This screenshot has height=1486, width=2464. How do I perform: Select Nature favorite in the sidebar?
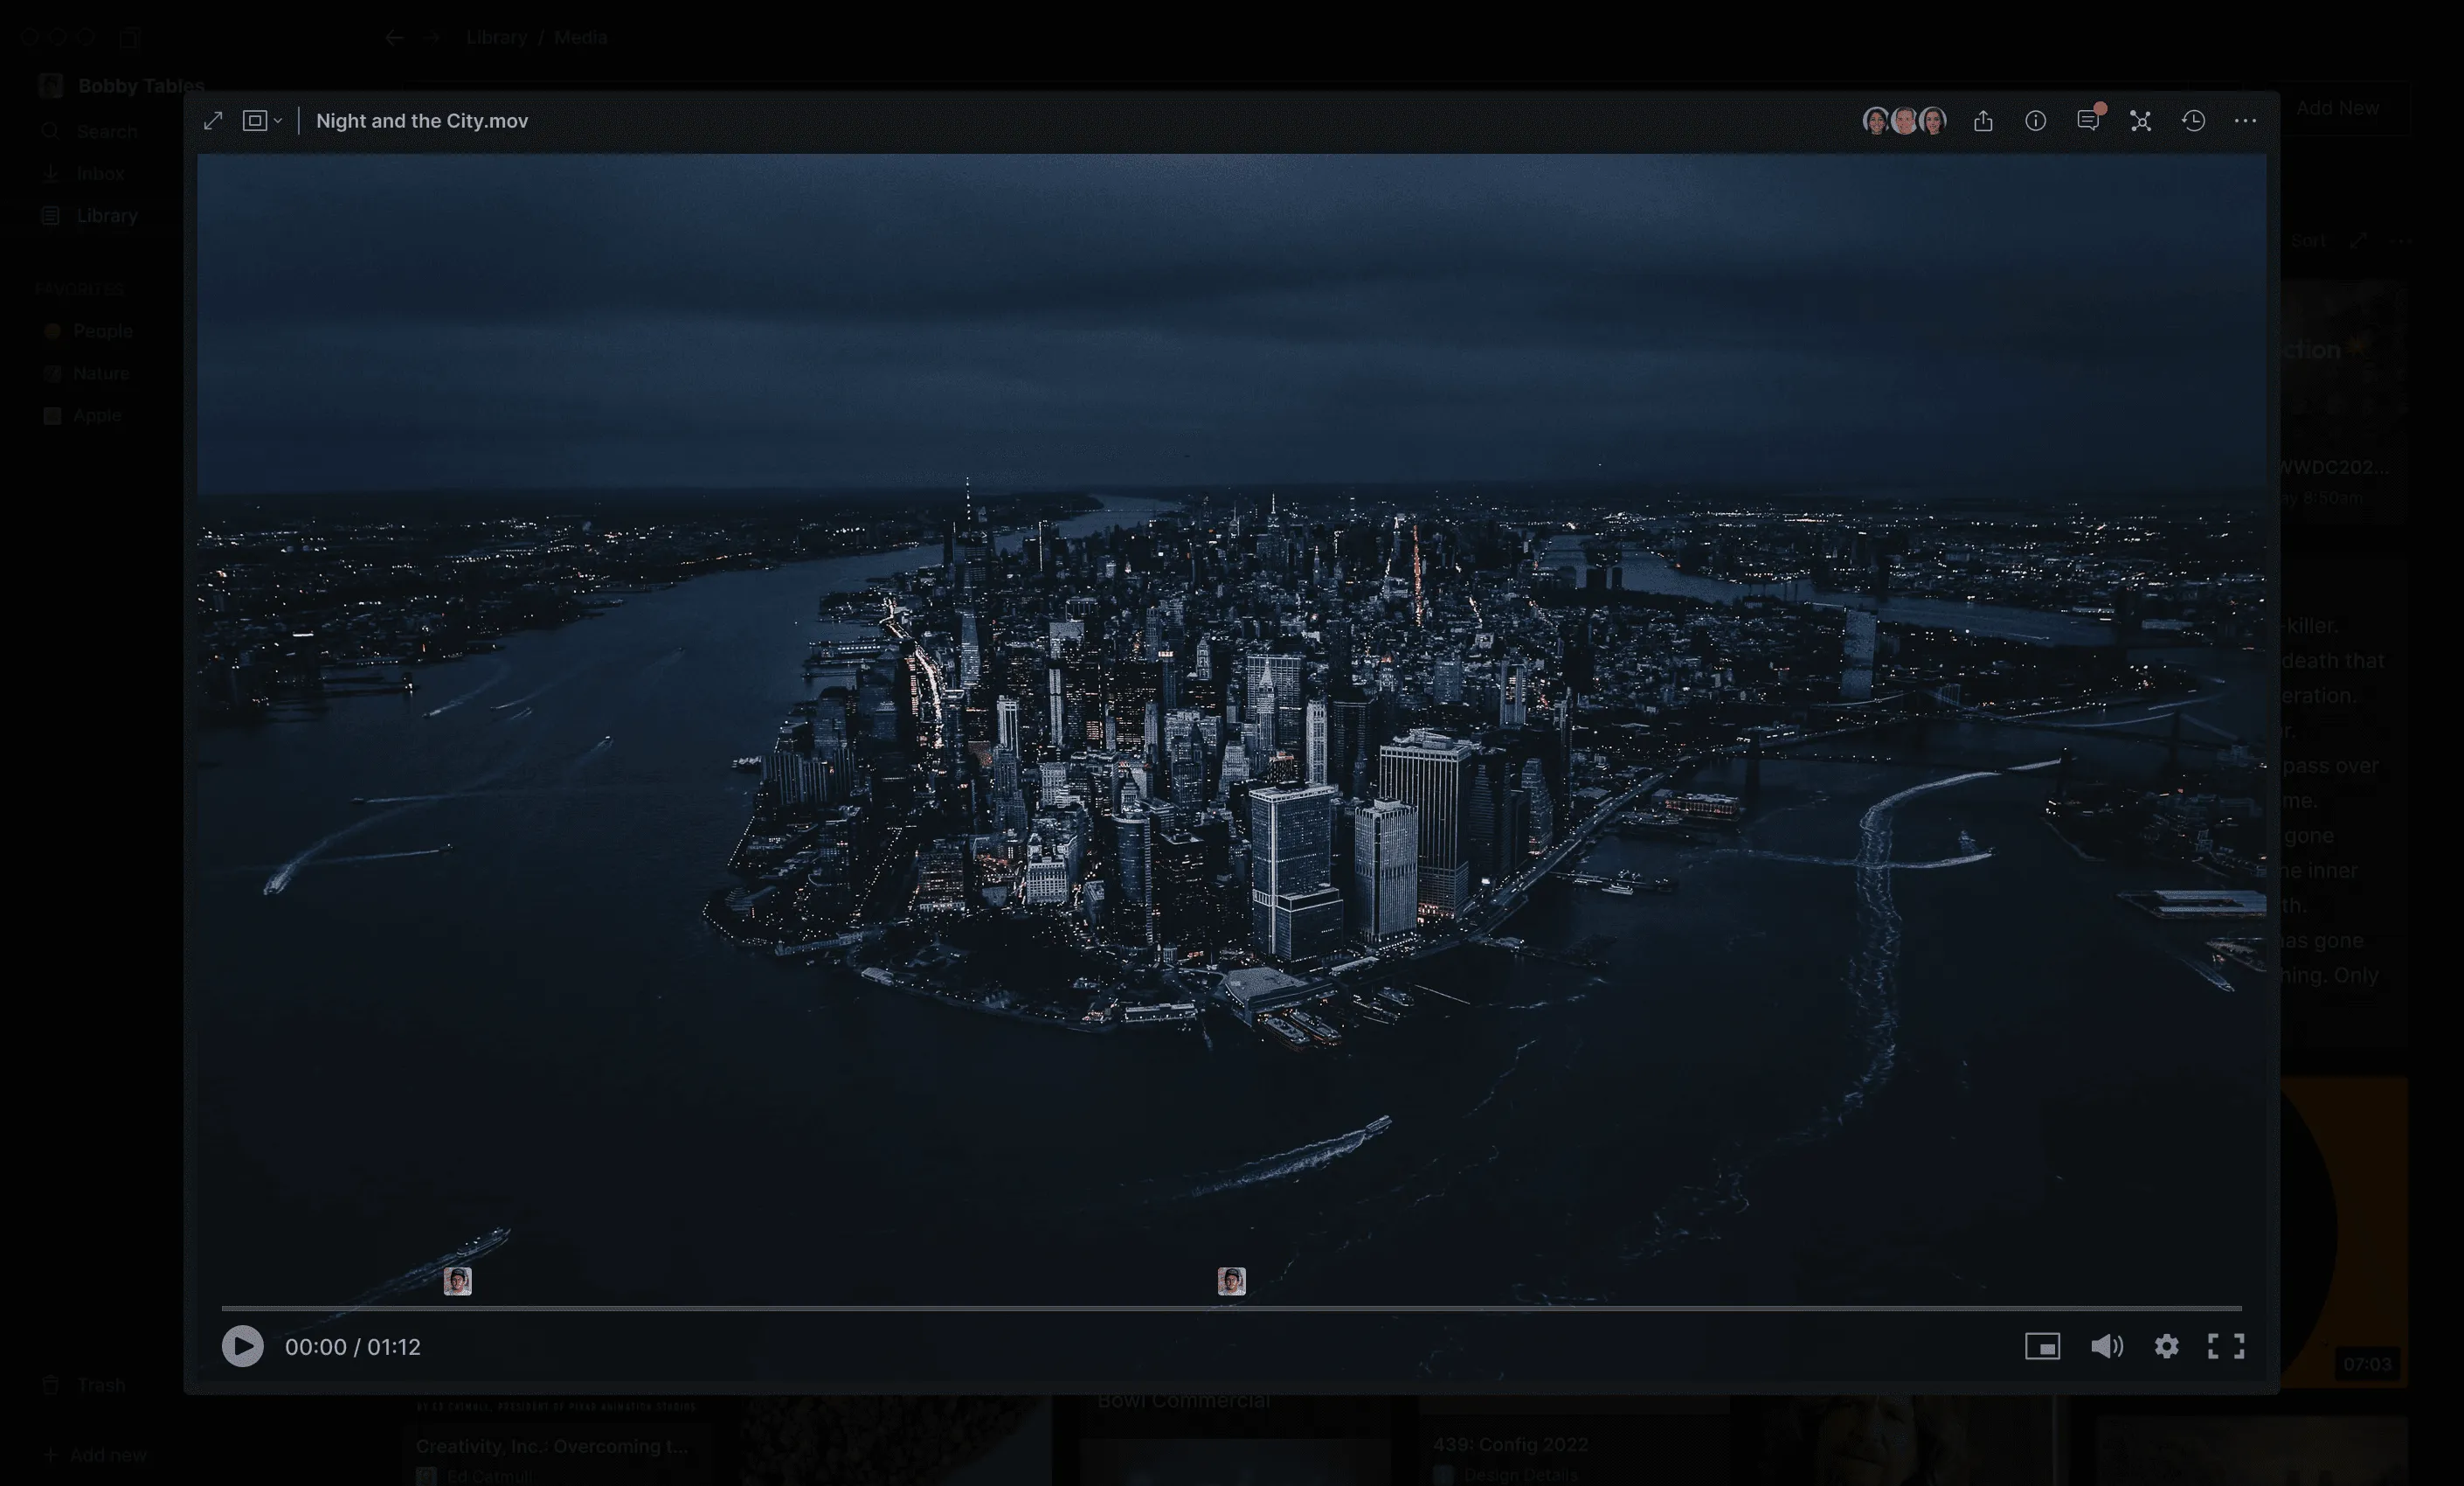coord(86,373)
